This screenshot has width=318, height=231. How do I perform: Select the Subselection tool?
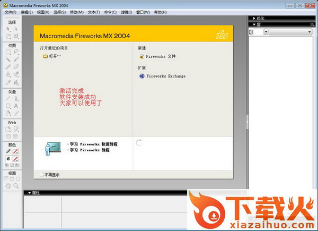point(16,29)
